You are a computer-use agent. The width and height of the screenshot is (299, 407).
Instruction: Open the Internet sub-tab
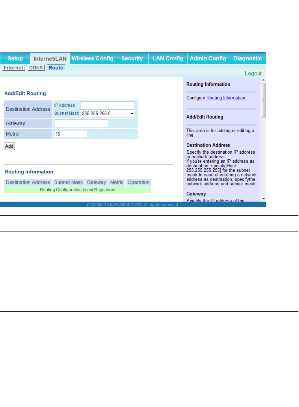coord(13,68)
